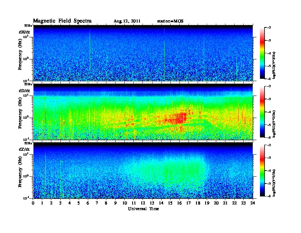
Task: Click the "4" hour tick label
Action: click(x=70, y=203)
